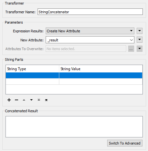Select String Value cell in highlighted row
Screen dimensions: 148x151
click(x=101, y=75)
